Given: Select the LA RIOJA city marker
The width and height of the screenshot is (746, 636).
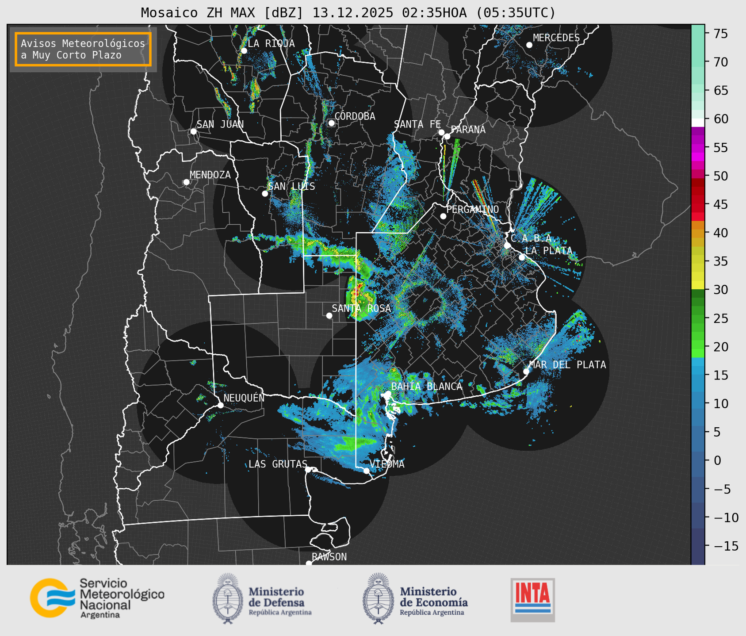Looking at the screenshot, I should [x=244, y=51].
